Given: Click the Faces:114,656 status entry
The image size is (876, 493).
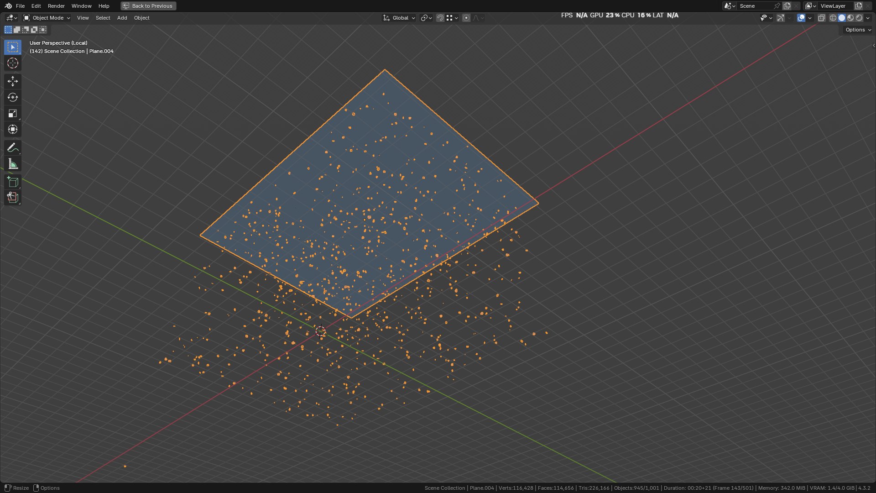Looking at the screenshot, I should (x=556, y=488).
